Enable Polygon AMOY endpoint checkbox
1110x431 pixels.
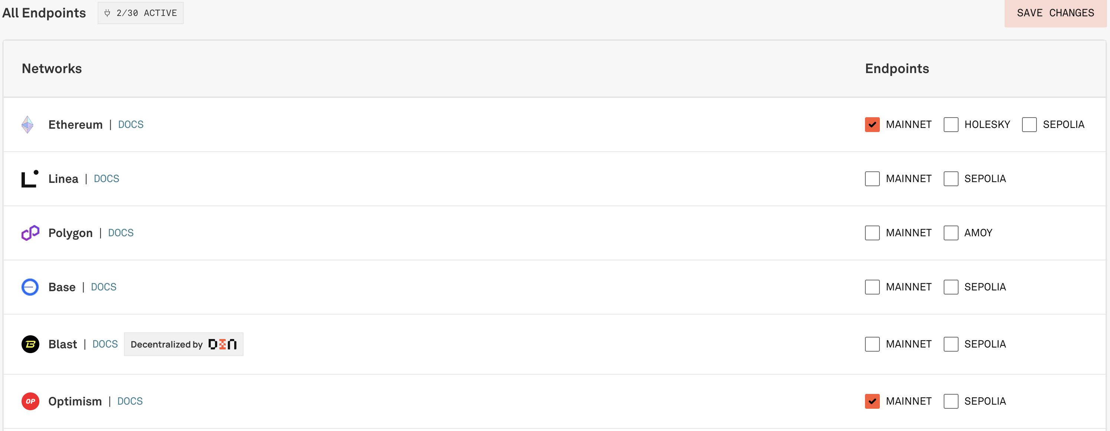(x=951, y=233)
